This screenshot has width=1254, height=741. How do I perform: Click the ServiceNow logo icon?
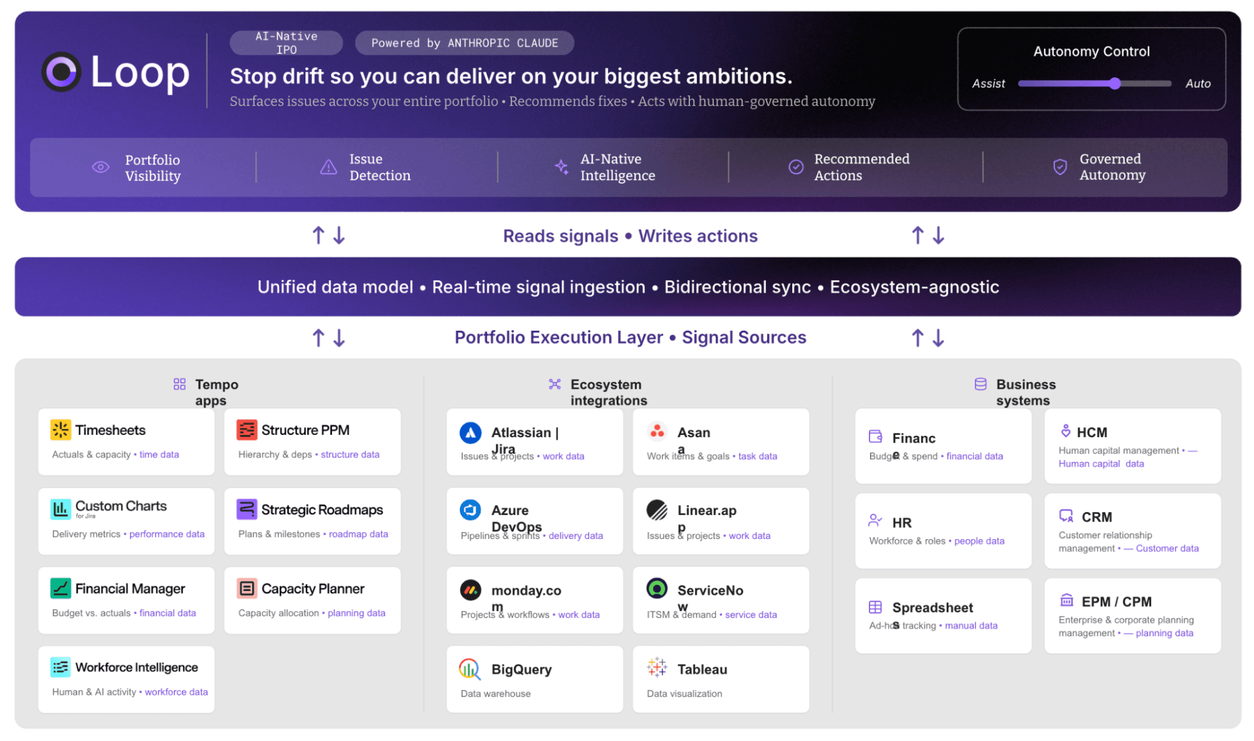click(x=657, y=589)
